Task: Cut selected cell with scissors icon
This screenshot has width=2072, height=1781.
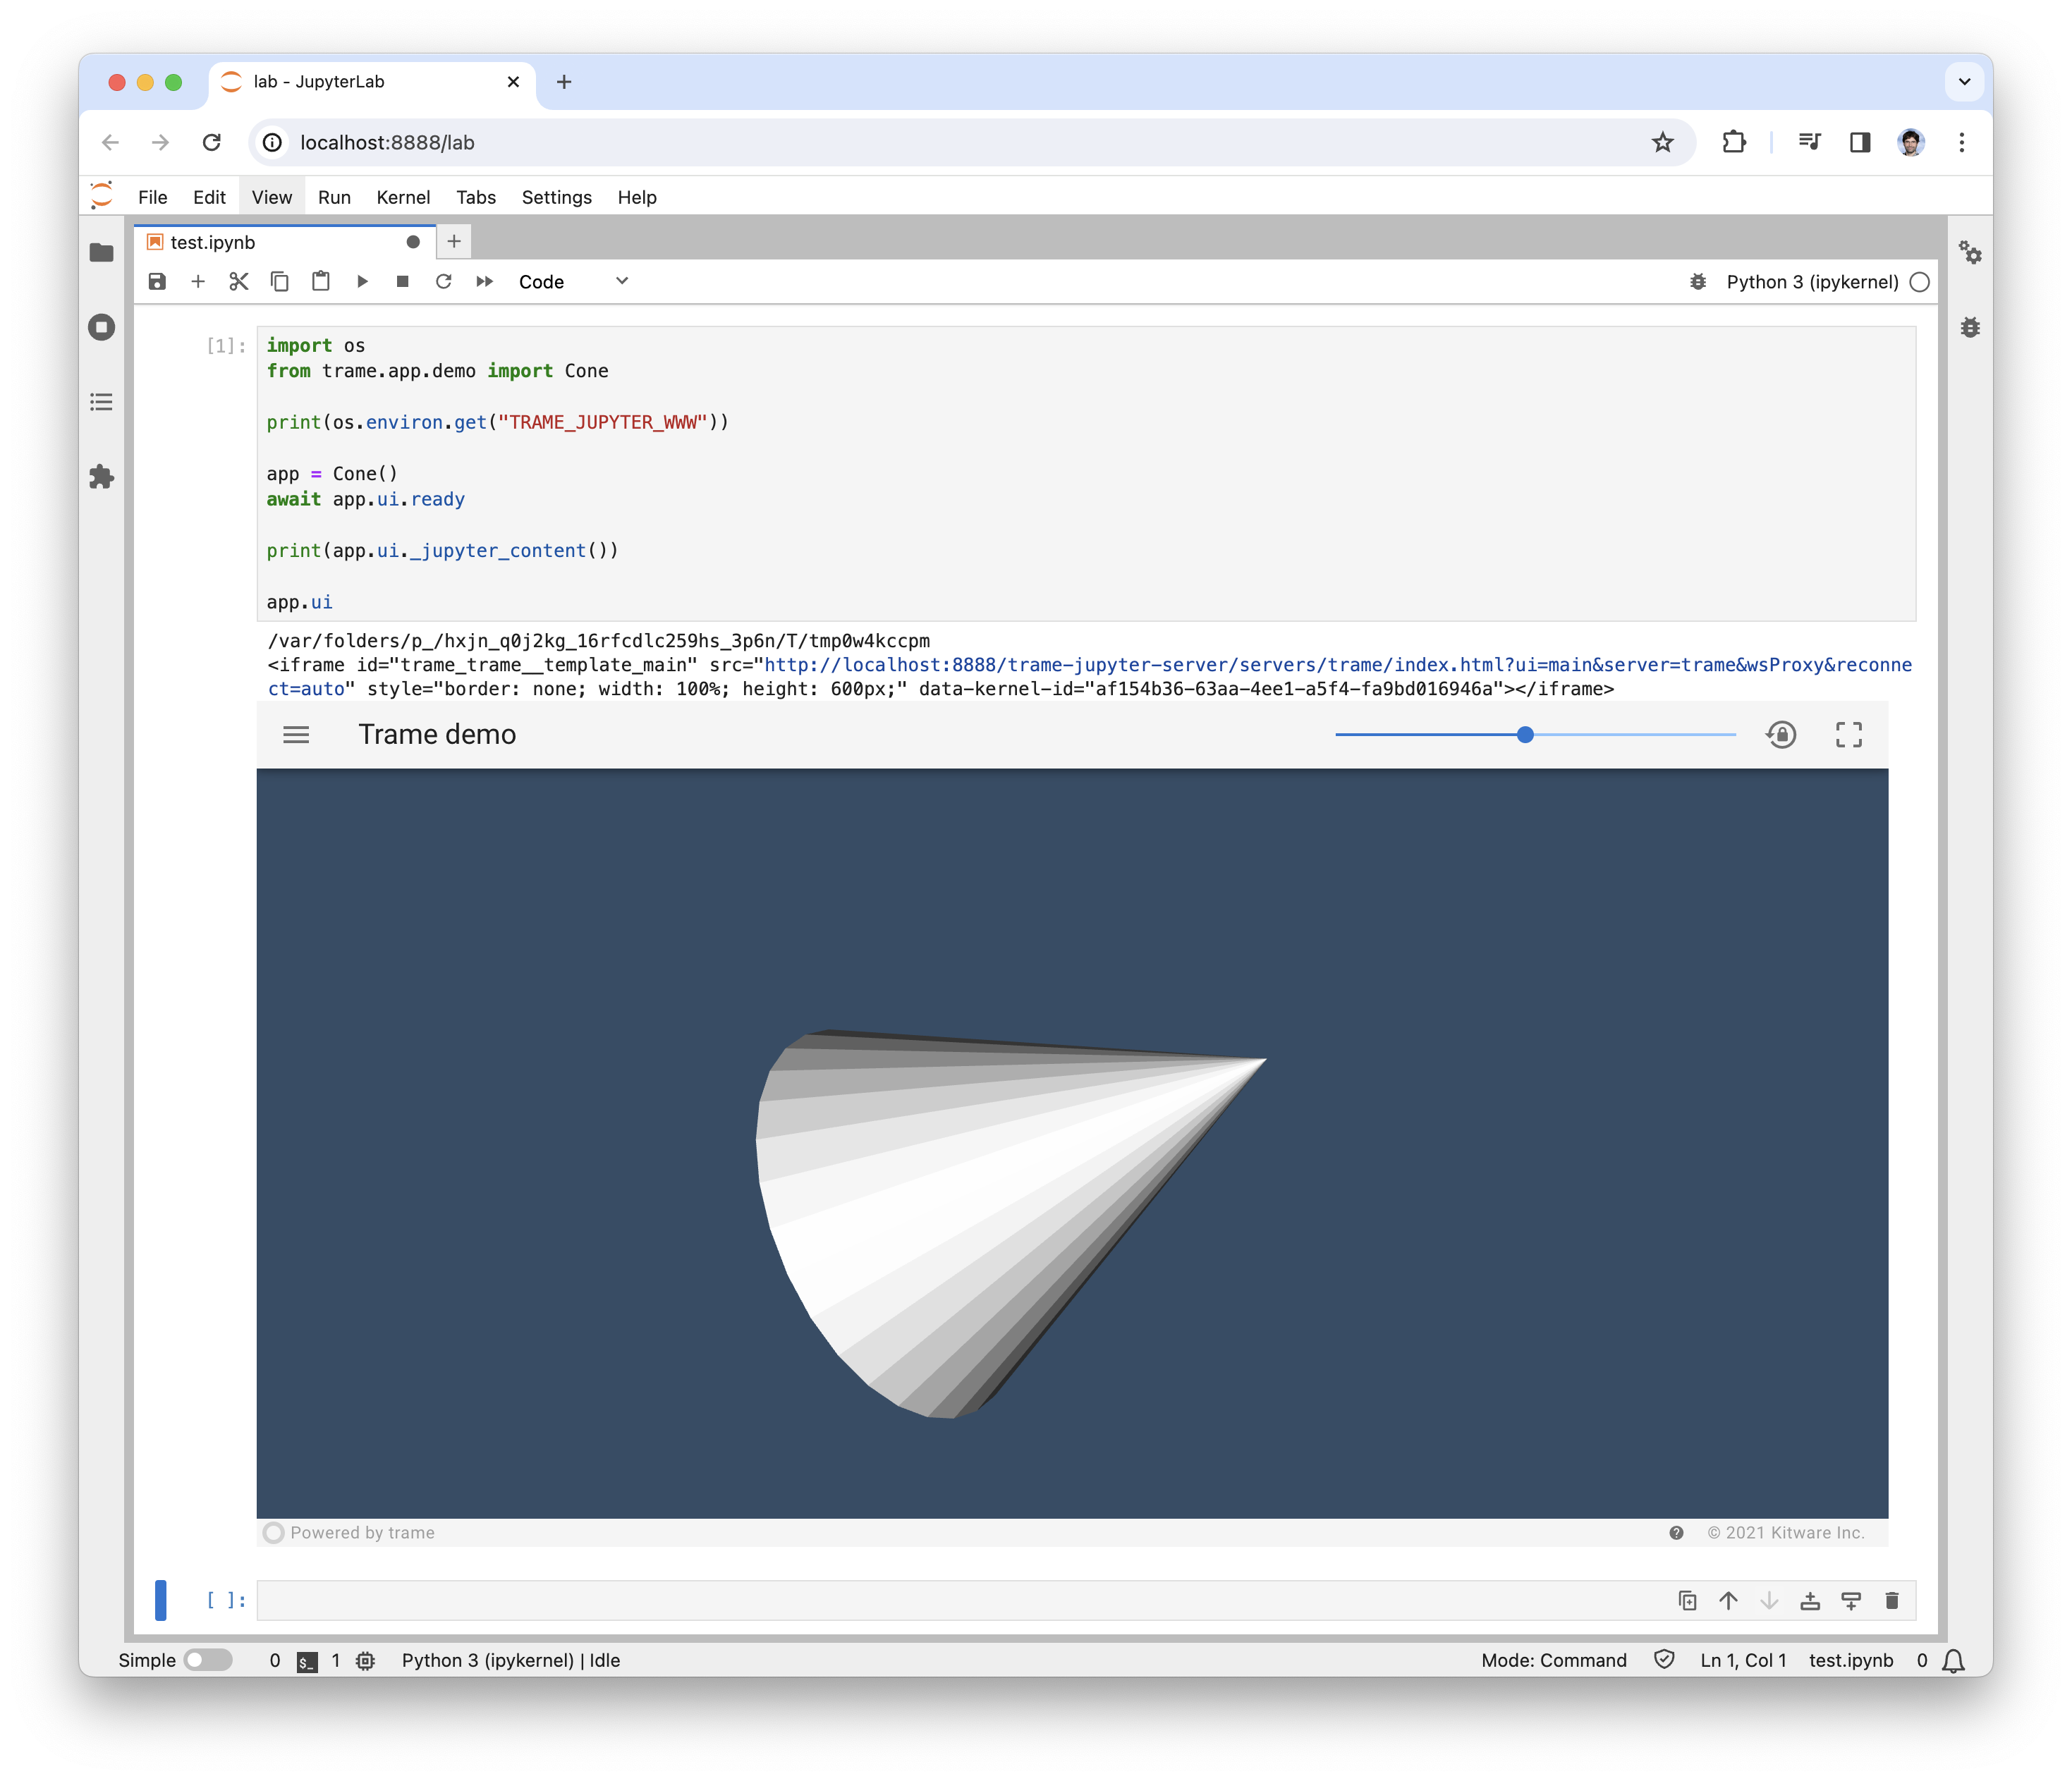Action: pos(238,282)
